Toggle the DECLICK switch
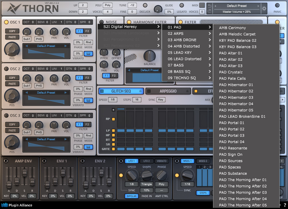The height and width of the screenshot is (209, 288). point(145,5)
